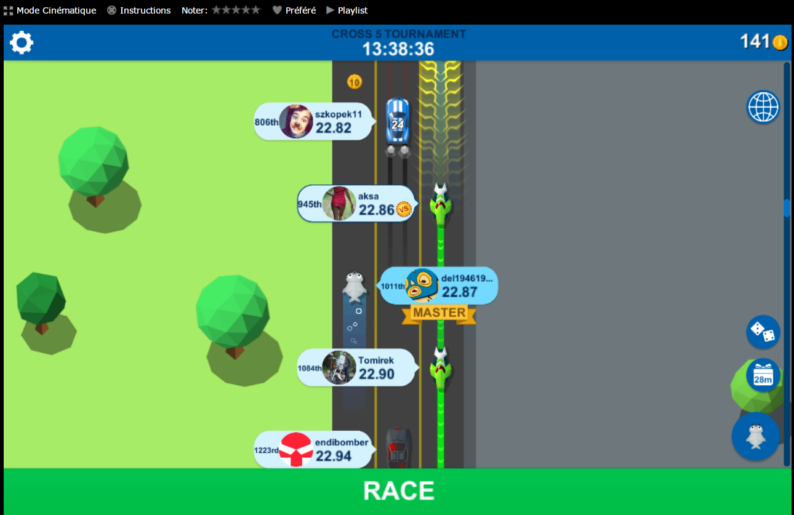Click the MASTER ribbon badge
Viewport: 794px width, 515px height.
(x=439, y=313)
